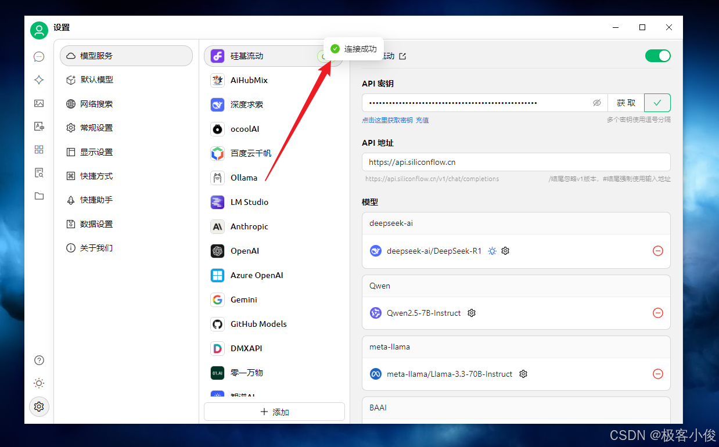Open the knowledge base sidebar icon

pyautogui.click(x=39, y=172)
